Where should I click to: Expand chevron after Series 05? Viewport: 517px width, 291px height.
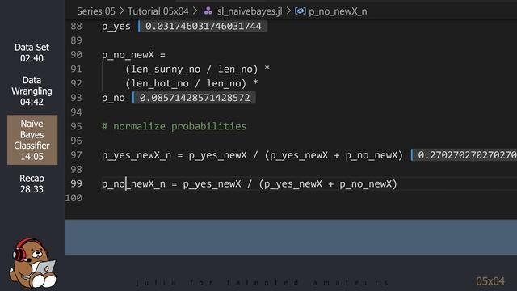click(x=121, y=11)
